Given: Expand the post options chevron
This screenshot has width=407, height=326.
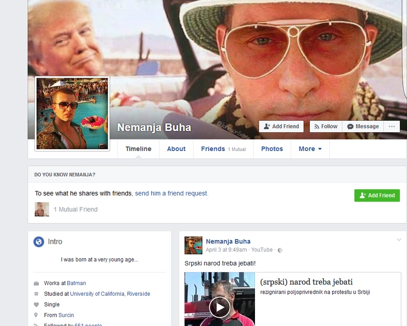Looking at the screenshot, I should 399,240.
